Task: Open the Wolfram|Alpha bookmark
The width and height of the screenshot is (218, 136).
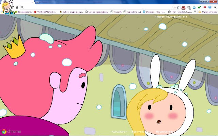Action: [x=45, y=12]
